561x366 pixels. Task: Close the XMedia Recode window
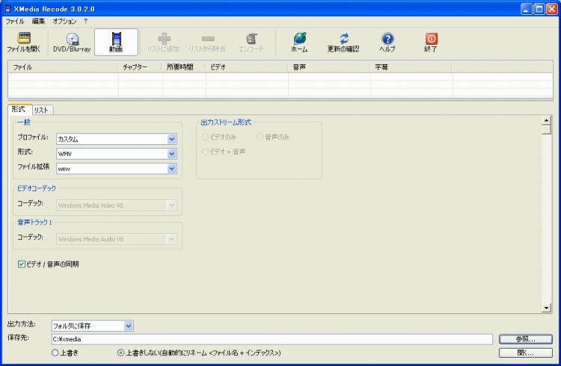[552, 9]
